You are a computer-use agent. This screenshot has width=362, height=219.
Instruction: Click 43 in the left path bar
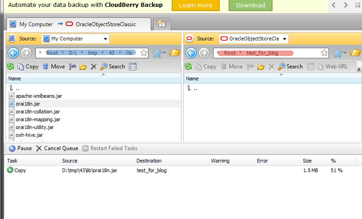pyautogui.click(x=112, y=53)
